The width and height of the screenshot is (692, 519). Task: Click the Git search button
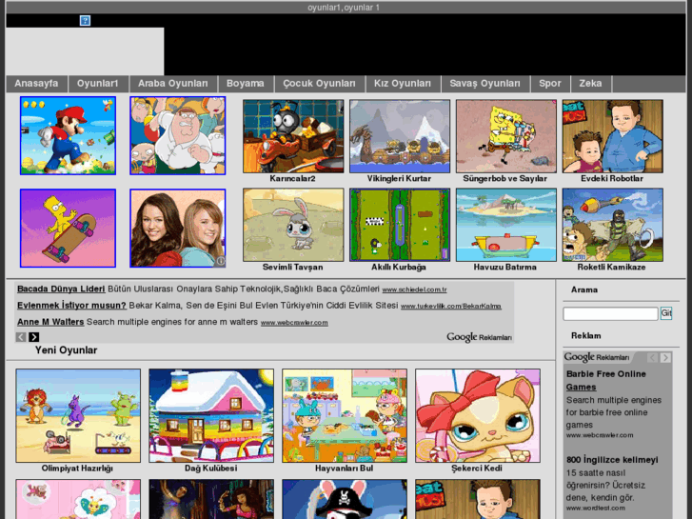coord(666,313)
